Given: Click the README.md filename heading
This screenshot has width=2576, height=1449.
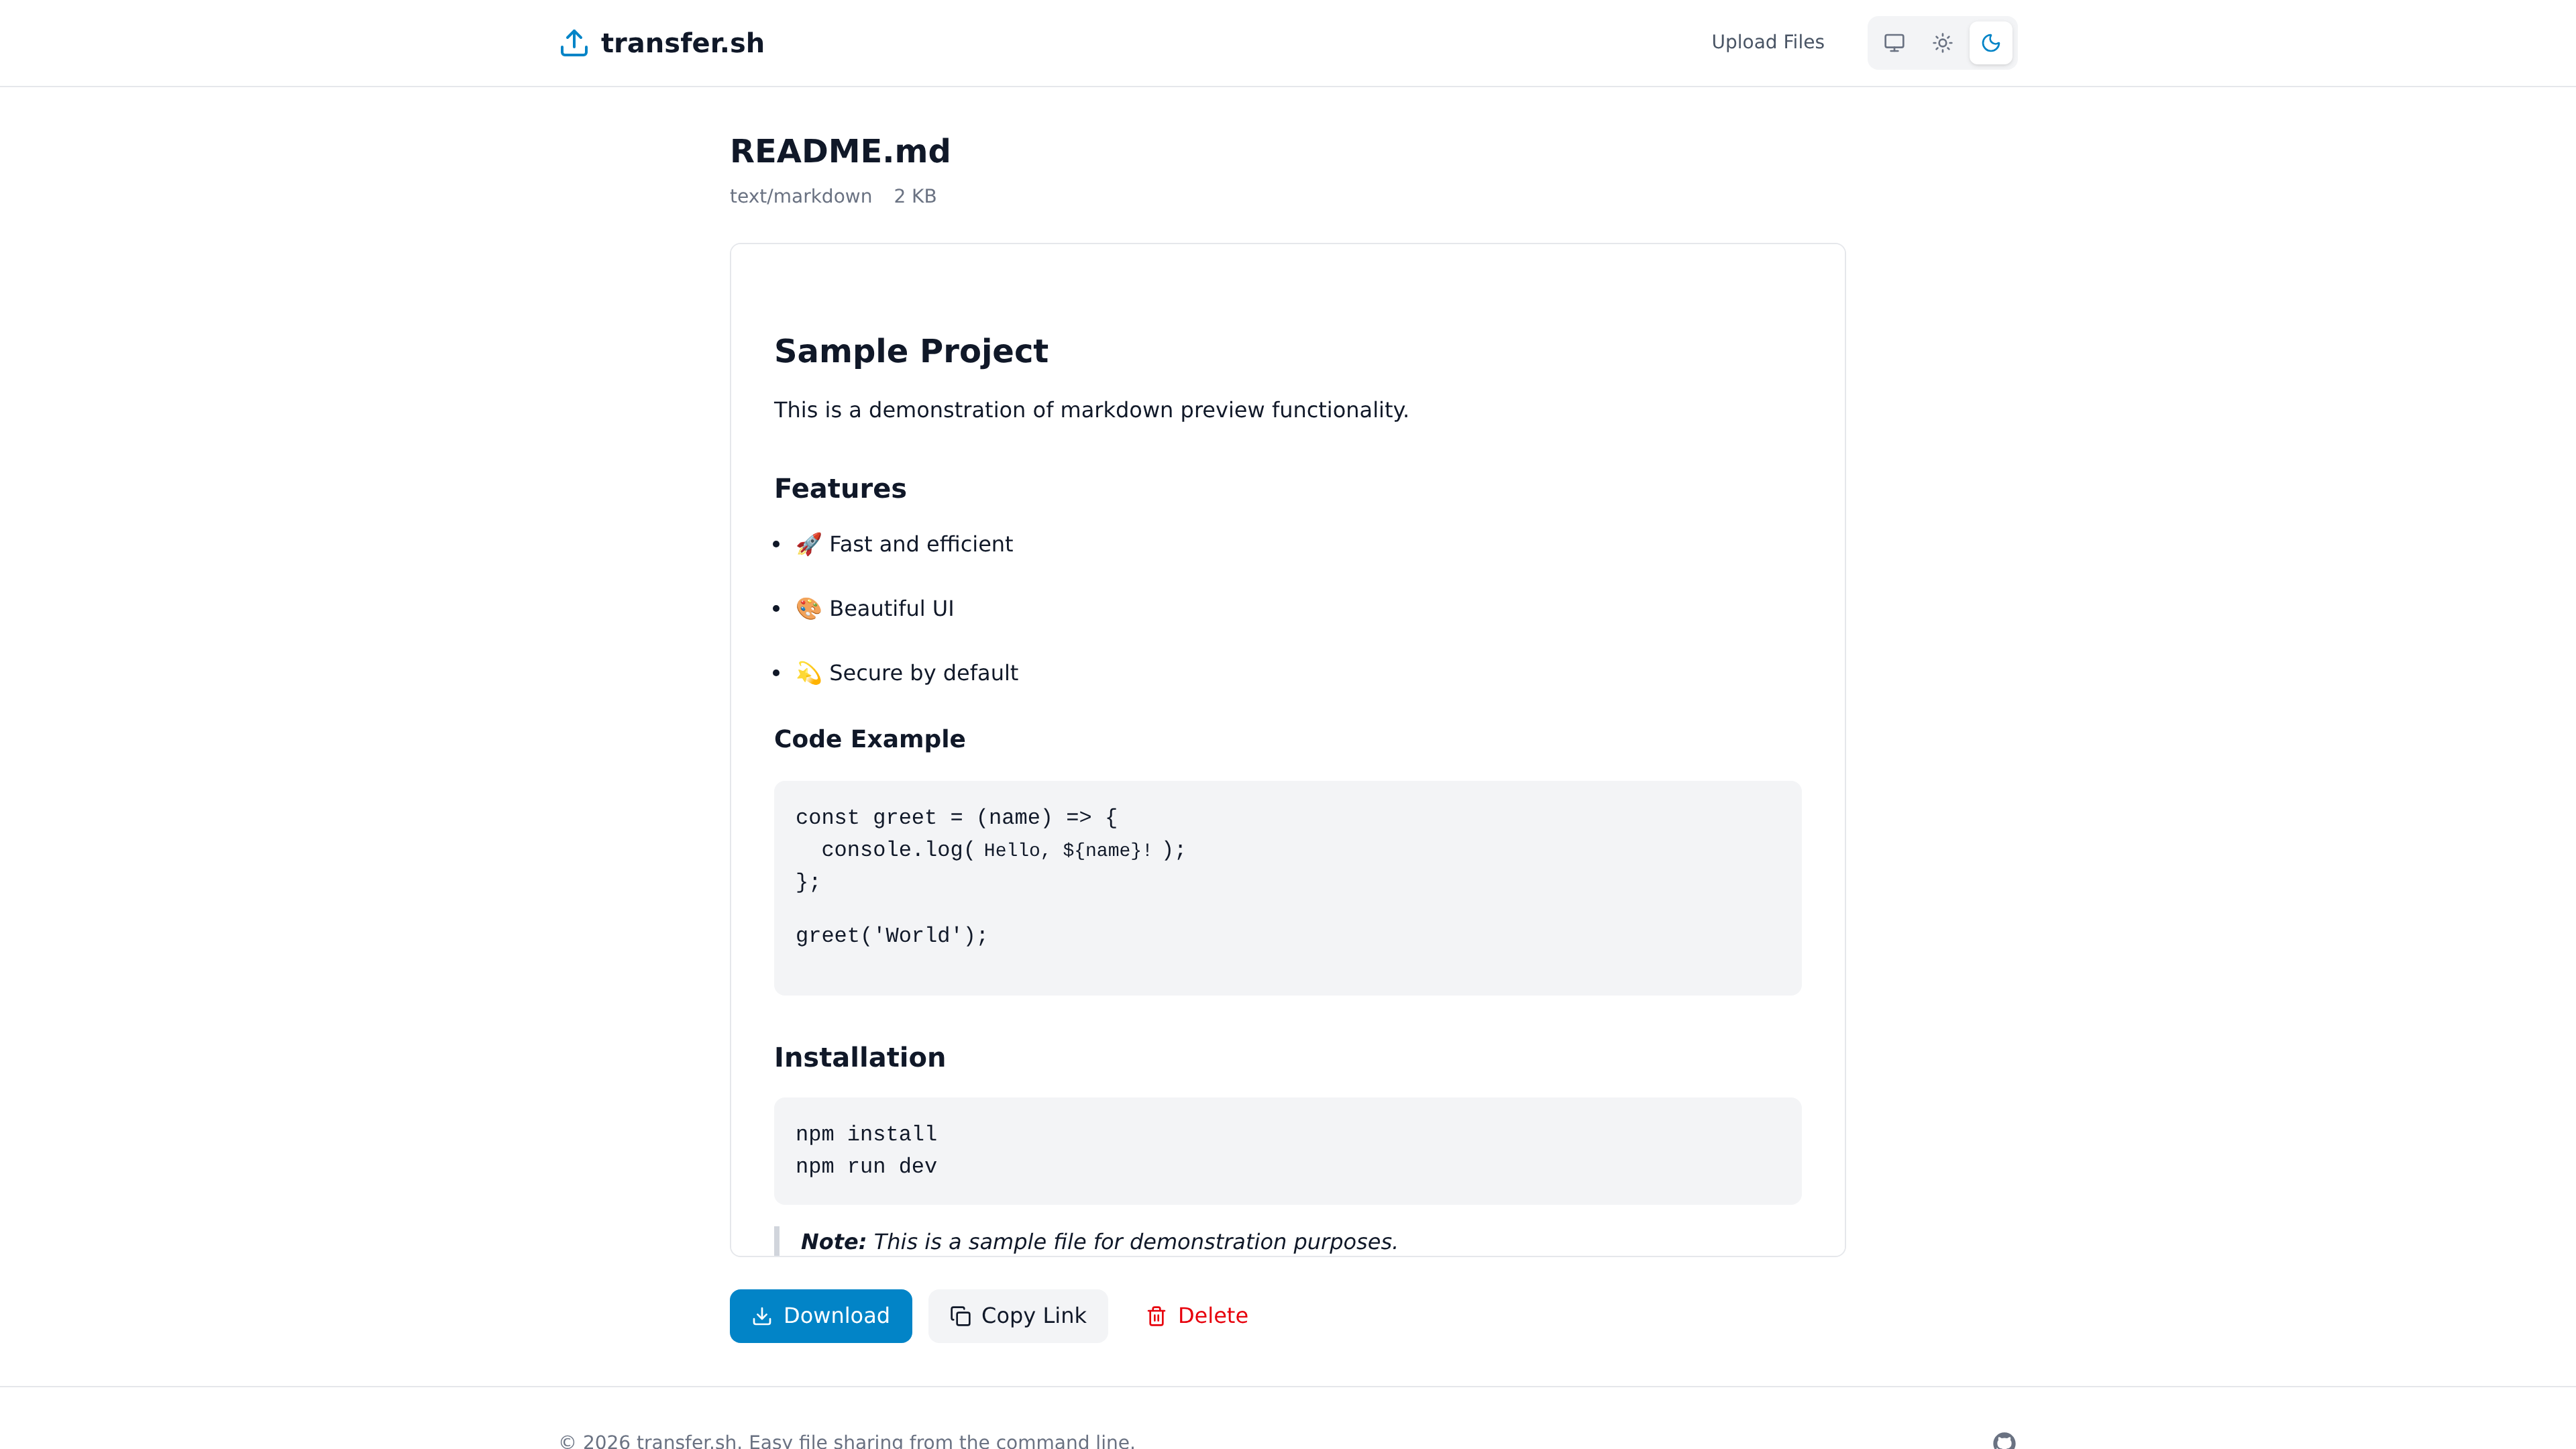Looking at the screenshot, I should (x=840, y=151).
